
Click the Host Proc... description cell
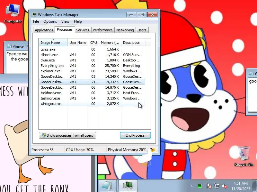click(x=132, y=93)
